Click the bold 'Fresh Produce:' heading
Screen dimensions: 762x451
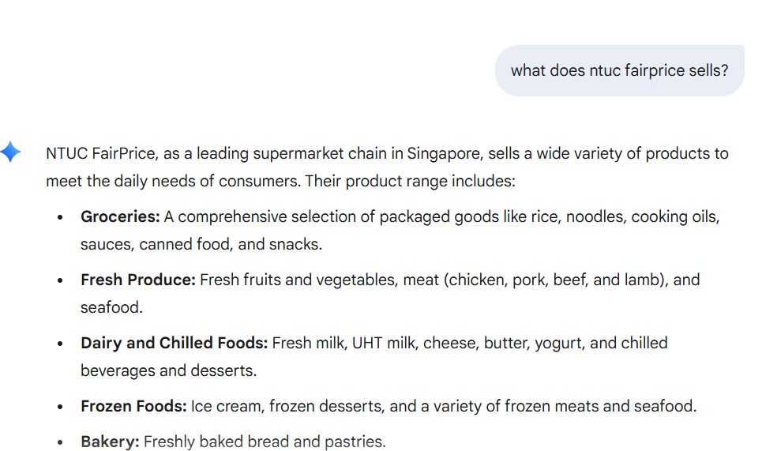point(137,280)
